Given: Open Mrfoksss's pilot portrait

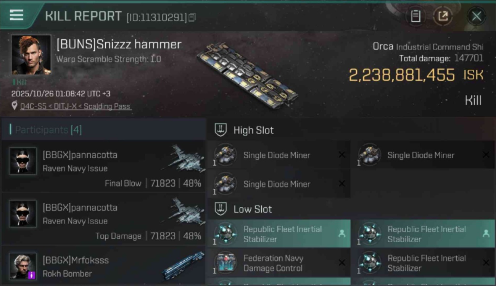Looking at the screenshot, I should (x=23, y=266).
